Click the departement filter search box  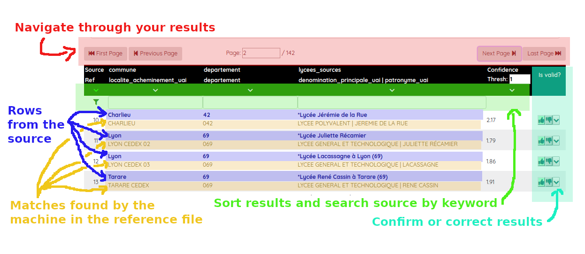point(250,102)
